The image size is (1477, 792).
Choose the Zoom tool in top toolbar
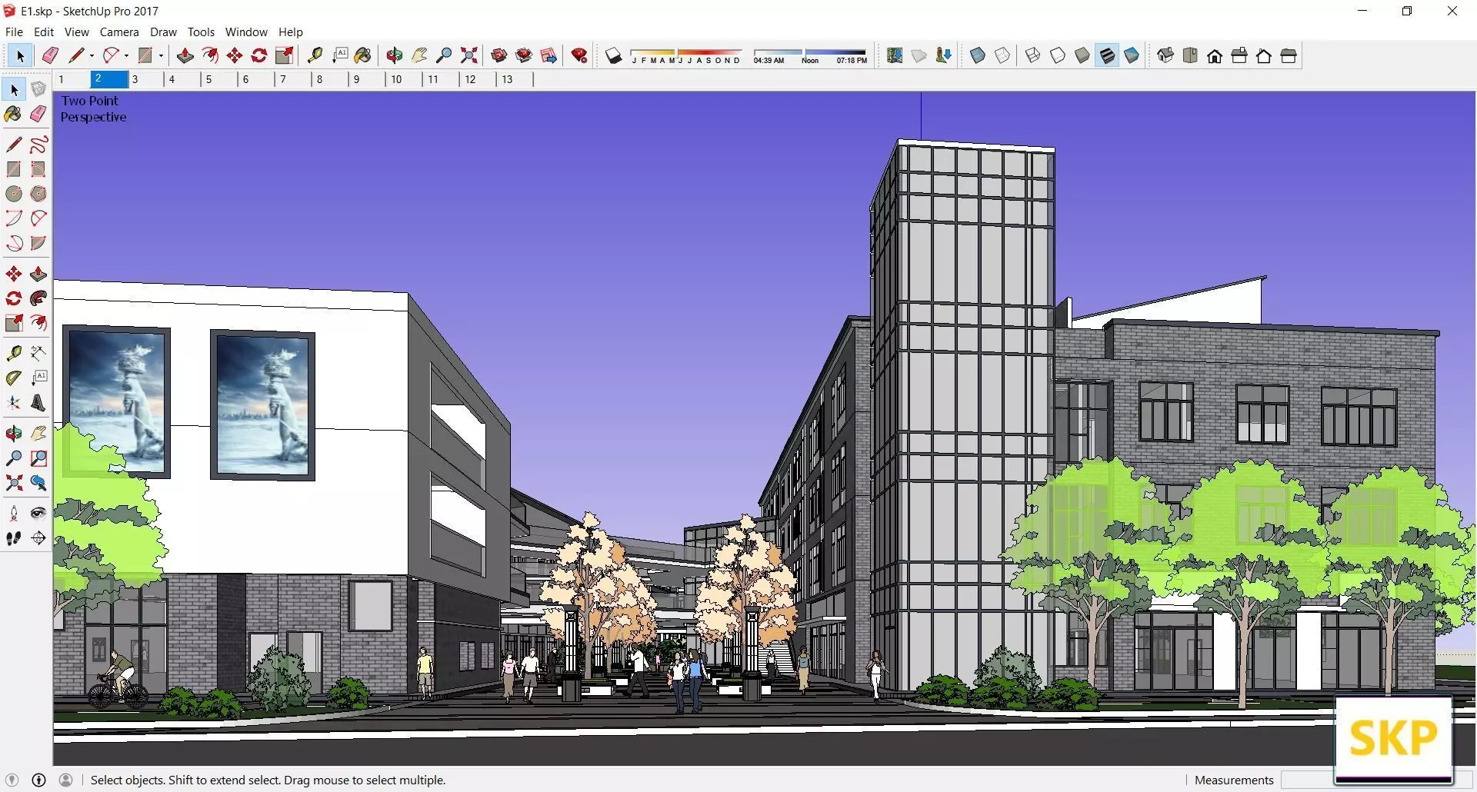point(444,55)
